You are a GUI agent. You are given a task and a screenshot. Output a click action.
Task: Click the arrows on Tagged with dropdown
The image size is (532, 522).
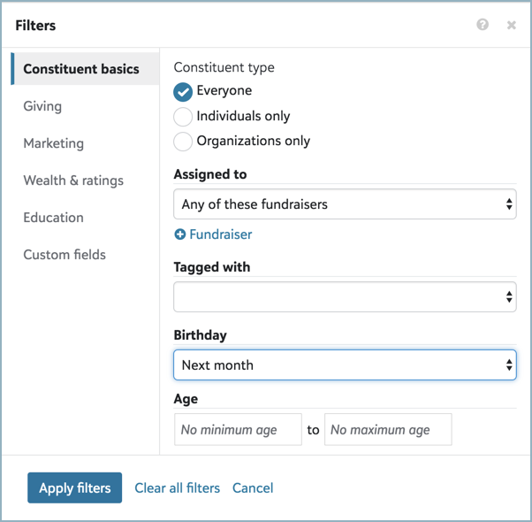tap(509, 296)
